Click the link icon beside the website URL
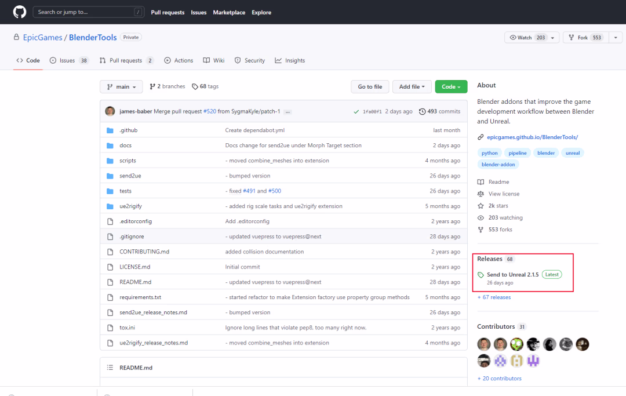 pyautogui.click(x=481, y=137)
